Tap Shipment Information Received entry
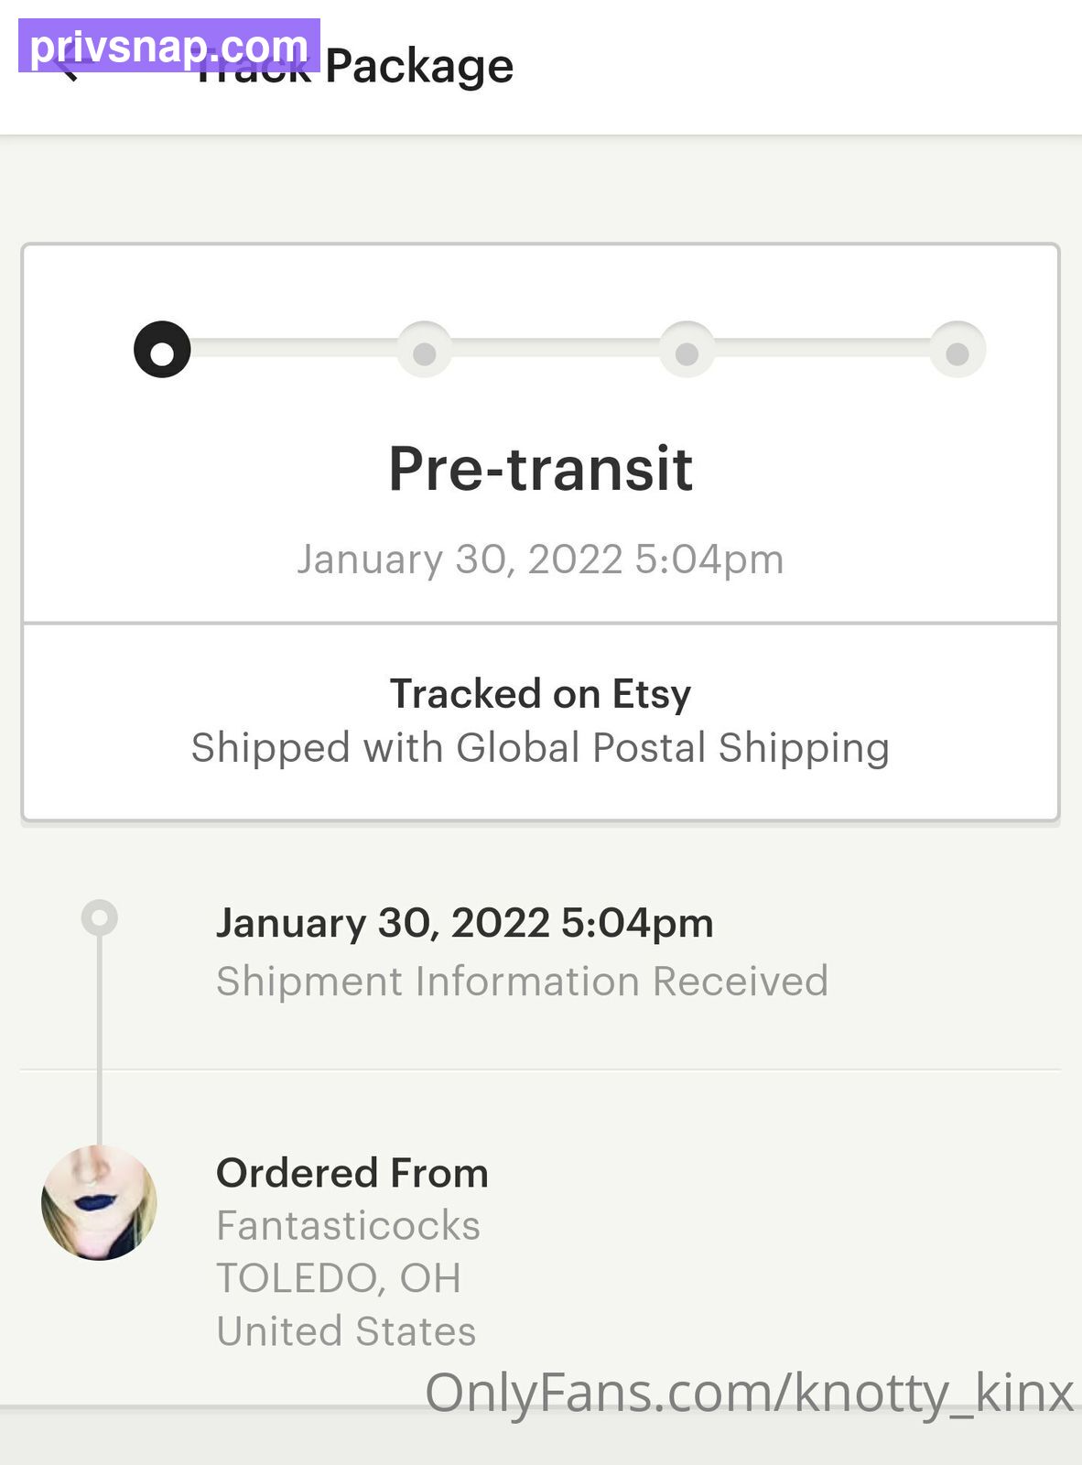The height and width of the screenshot is (1465, 1082). (522, 981)
